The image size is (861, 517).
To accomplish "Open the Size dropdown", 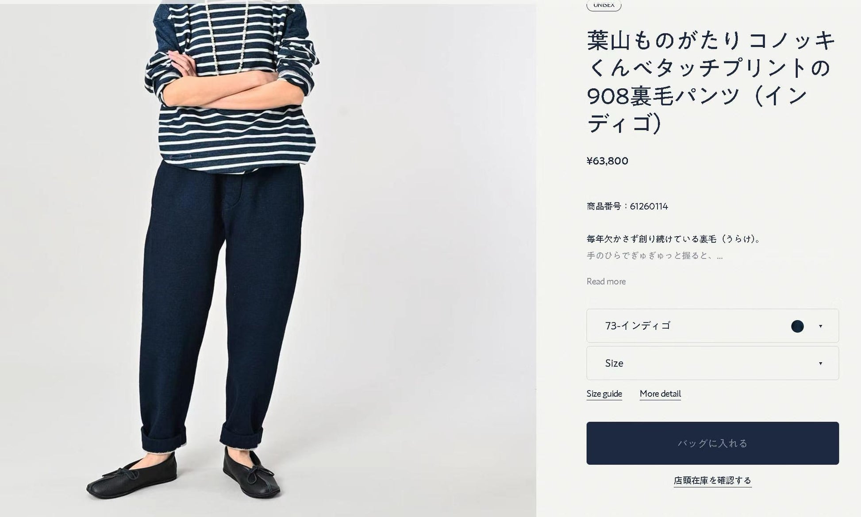I will [712, 363].
